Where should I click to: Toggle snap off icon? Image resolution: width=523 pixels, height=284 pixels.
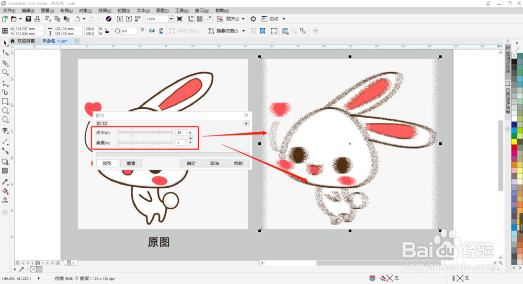(220, 19)
